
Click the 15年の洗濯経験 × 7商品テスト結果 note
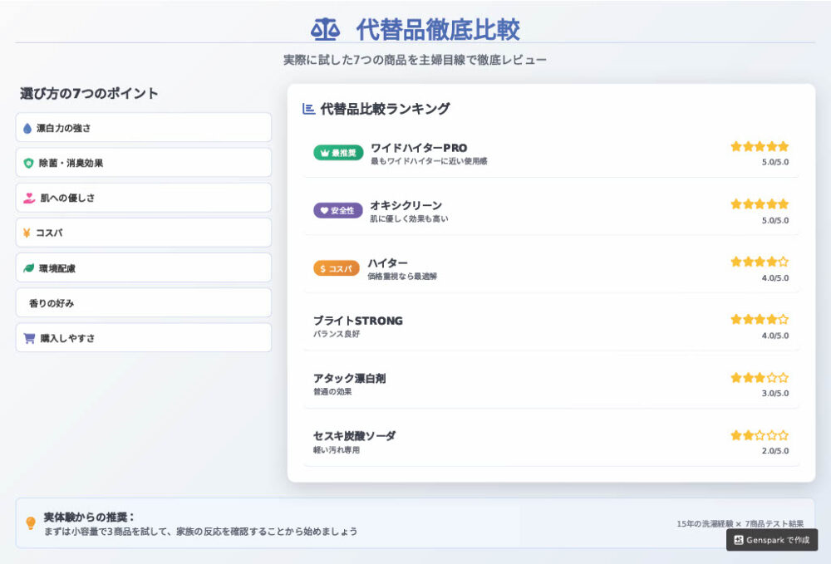click(x=740, y=524)
